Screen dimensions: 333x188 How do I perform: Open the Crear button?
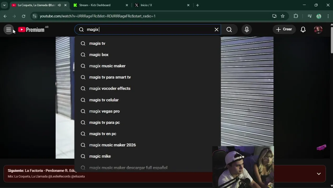tap(284, 29)
